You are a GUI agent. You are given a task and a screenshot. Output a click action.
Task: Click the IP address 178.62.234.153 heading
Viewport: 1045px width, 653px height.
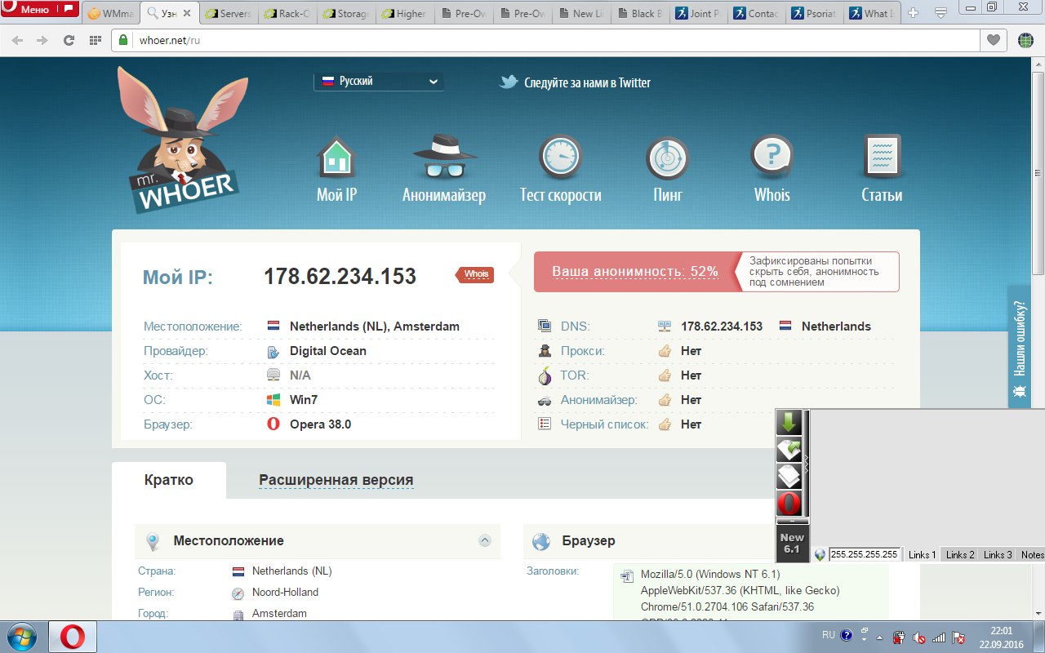pos(340,277)
